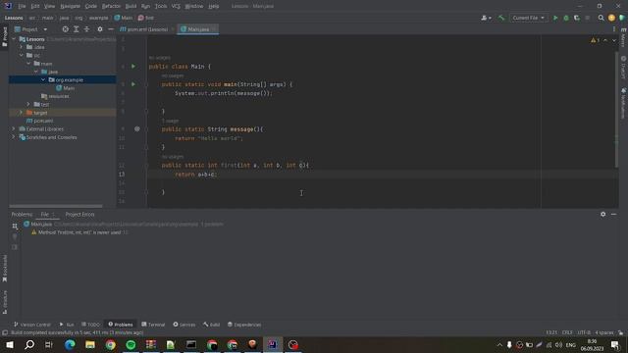Expand all in Project tool window

tap(77, 29)
